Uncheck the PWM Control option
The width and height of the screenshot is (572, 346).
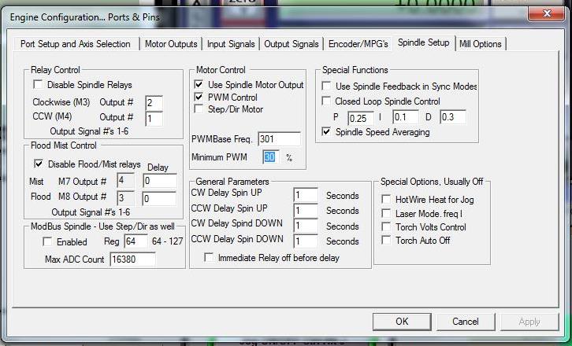point(199,98)
